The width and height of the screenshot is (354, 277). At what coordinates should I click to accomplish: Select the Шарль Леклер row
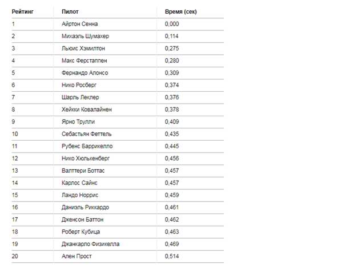click(x=118, y=97)
